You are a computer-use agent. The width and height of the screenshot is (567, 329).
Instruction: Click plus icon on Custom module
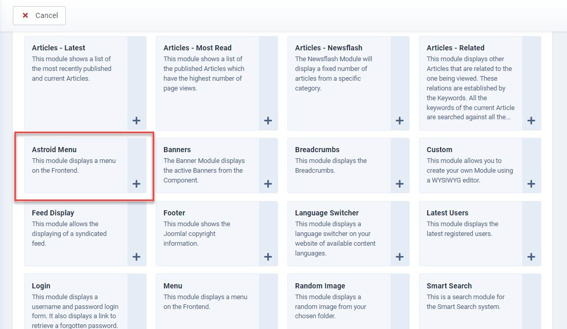click(x=531, y=184)
